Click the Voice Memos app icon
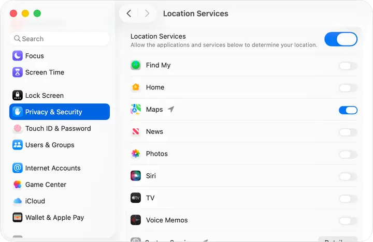This screenshot has height=242, width=373. 136,220
